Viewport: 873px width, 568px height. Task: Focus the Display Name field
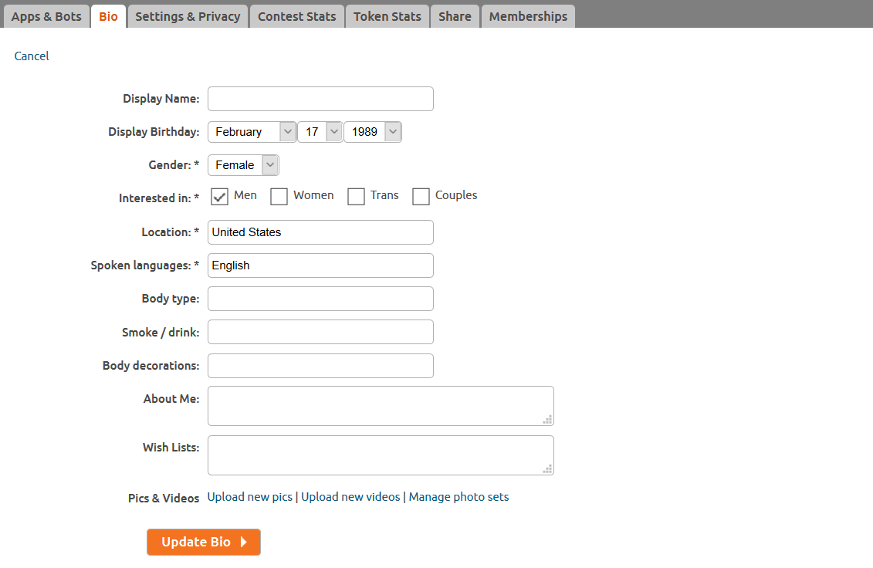point(320,99)
